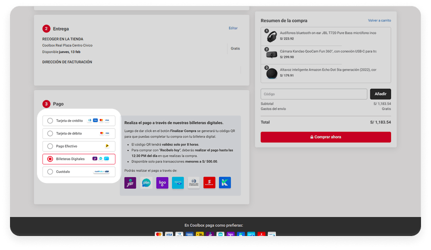Click the Pago section heading
This screenshot has height=250, width=431.
pos(58,104)
